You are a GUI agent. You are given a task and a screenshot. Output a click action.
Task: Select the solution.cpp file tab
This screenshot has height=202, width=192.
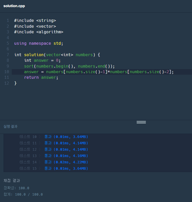(14, 6)
